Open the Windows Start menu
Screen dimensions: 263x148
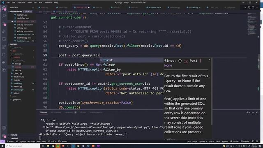(2, 146)
